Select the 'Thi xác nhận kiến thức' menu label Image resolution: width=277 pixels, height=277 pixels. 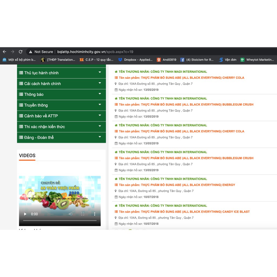tap(45, 127)
